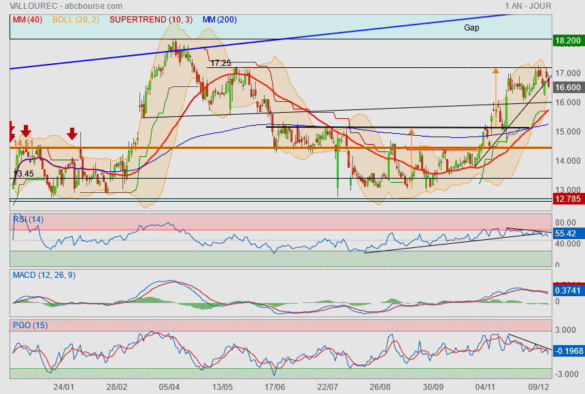Select the MM (40) legend label

pyautogui.click(x=28, y=20)
